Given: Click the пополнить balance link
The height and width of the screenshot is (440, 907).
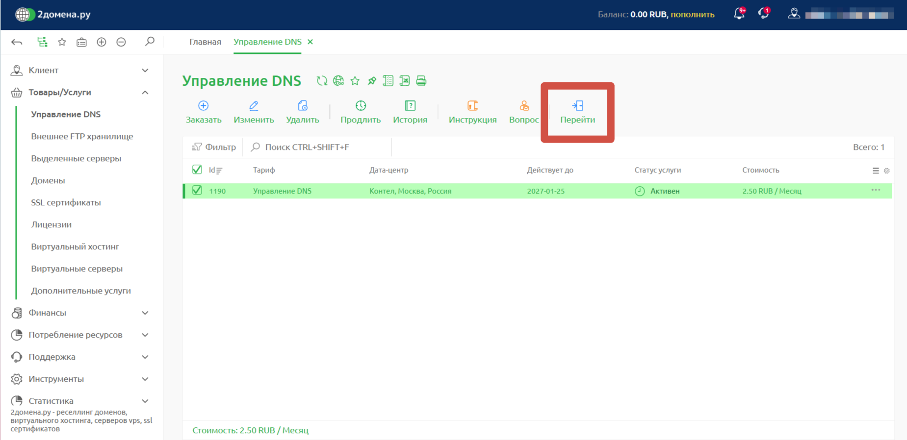Looking at the screenshot, I should tap(692, 15).
